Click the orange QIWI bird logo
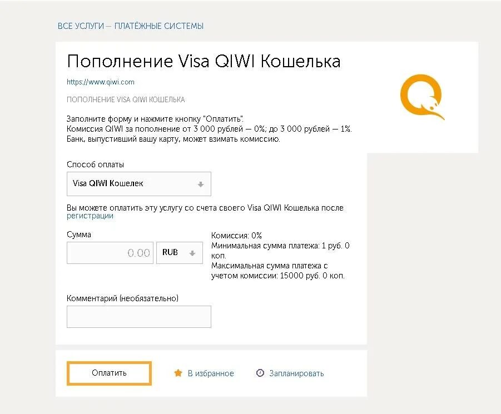501x414 pixels. (x=422, y=97)
